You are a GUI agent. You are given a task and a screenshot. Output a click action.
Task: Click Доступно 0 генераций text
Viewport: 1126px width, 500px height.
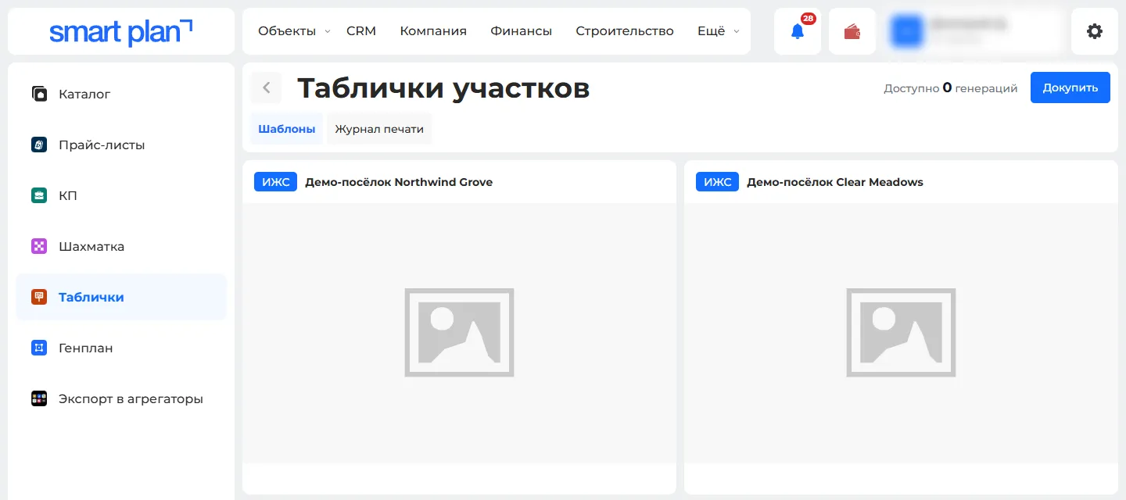(951, 88)
